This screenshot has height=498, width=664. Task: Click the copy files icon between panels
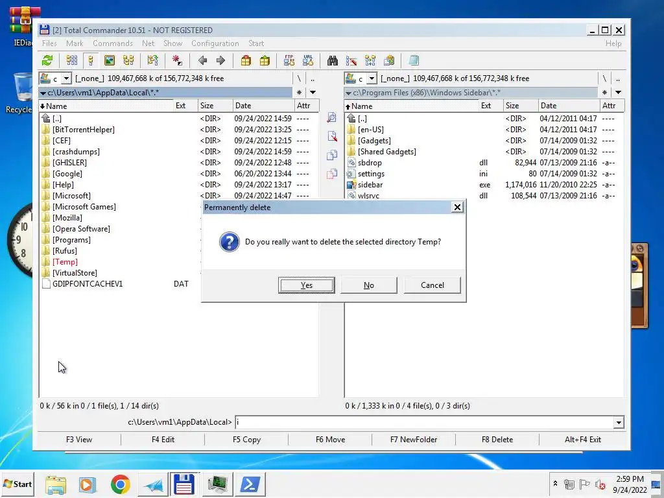click(x=331, y=155)
